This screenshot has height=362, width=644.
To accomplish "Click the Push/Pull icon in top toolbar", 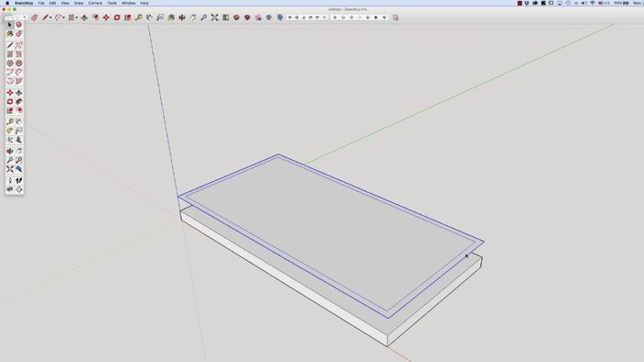I will point(85,17).
